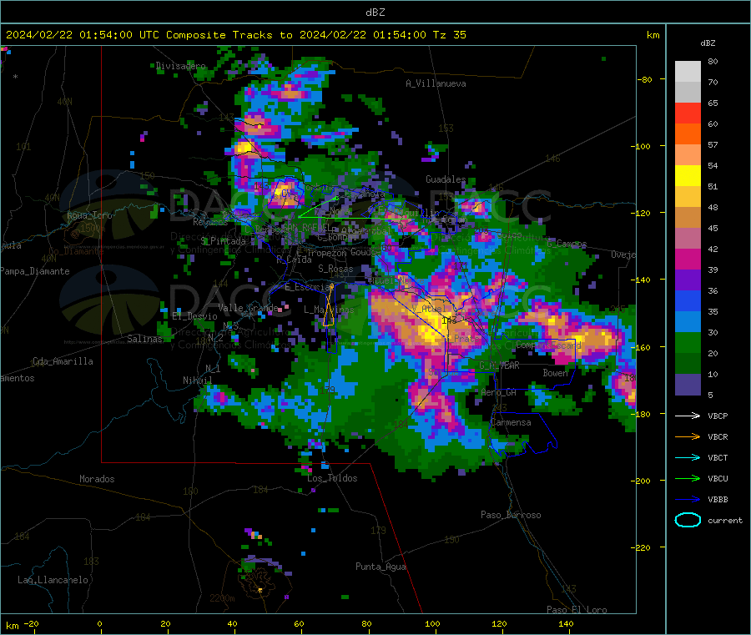Viewport: 751px width, 635px height.
Task: Click the cyan 'current' ellipse legend symbol
Action: [x=688, y=520]
